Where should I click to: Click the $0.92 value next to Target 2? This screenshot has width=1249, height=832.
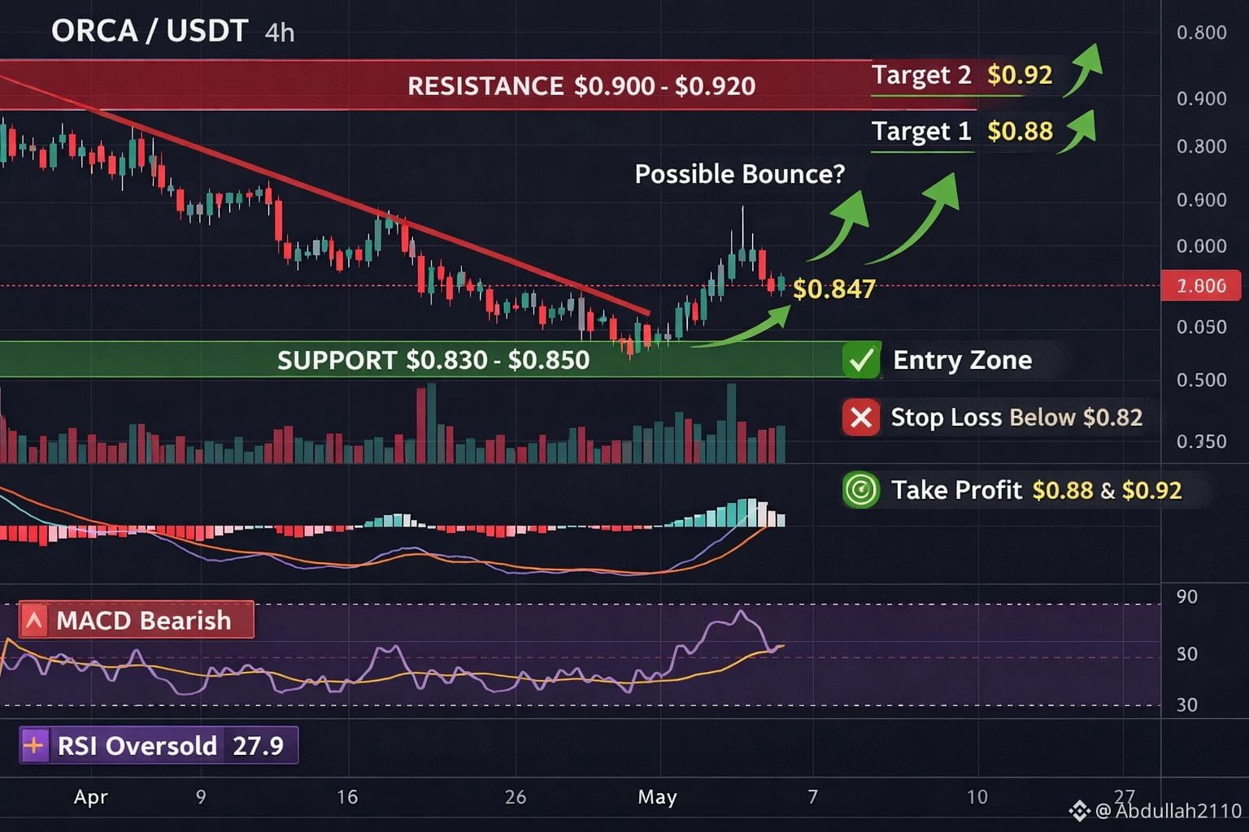pos(1020,75)
